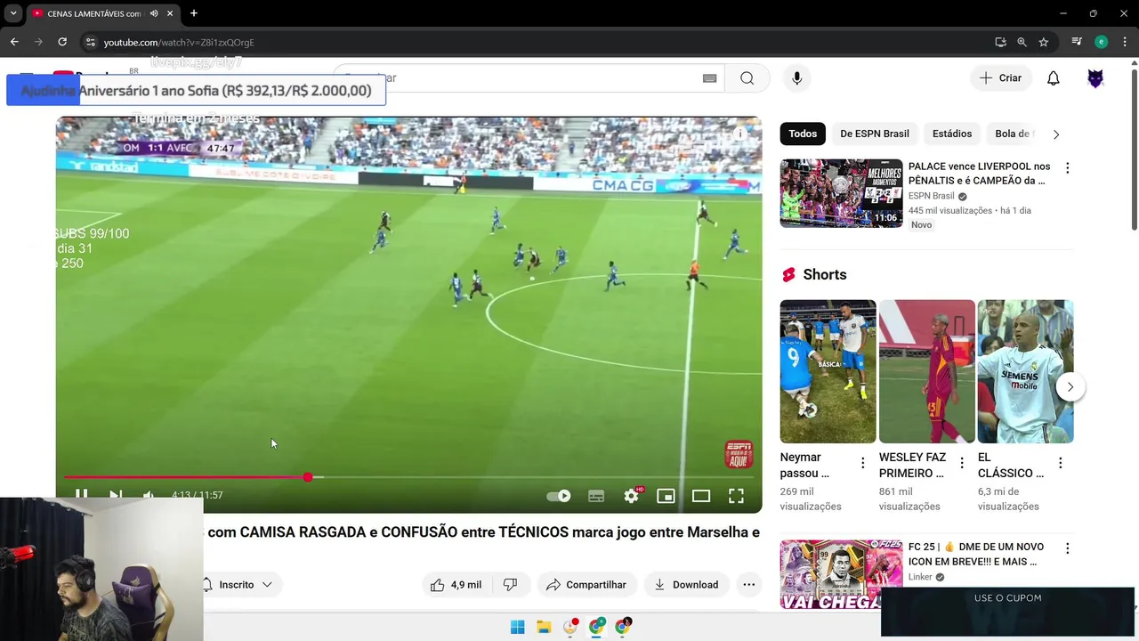Screen dimensions: 1139x641
Task: Enable theater mode
Action: 701,496
